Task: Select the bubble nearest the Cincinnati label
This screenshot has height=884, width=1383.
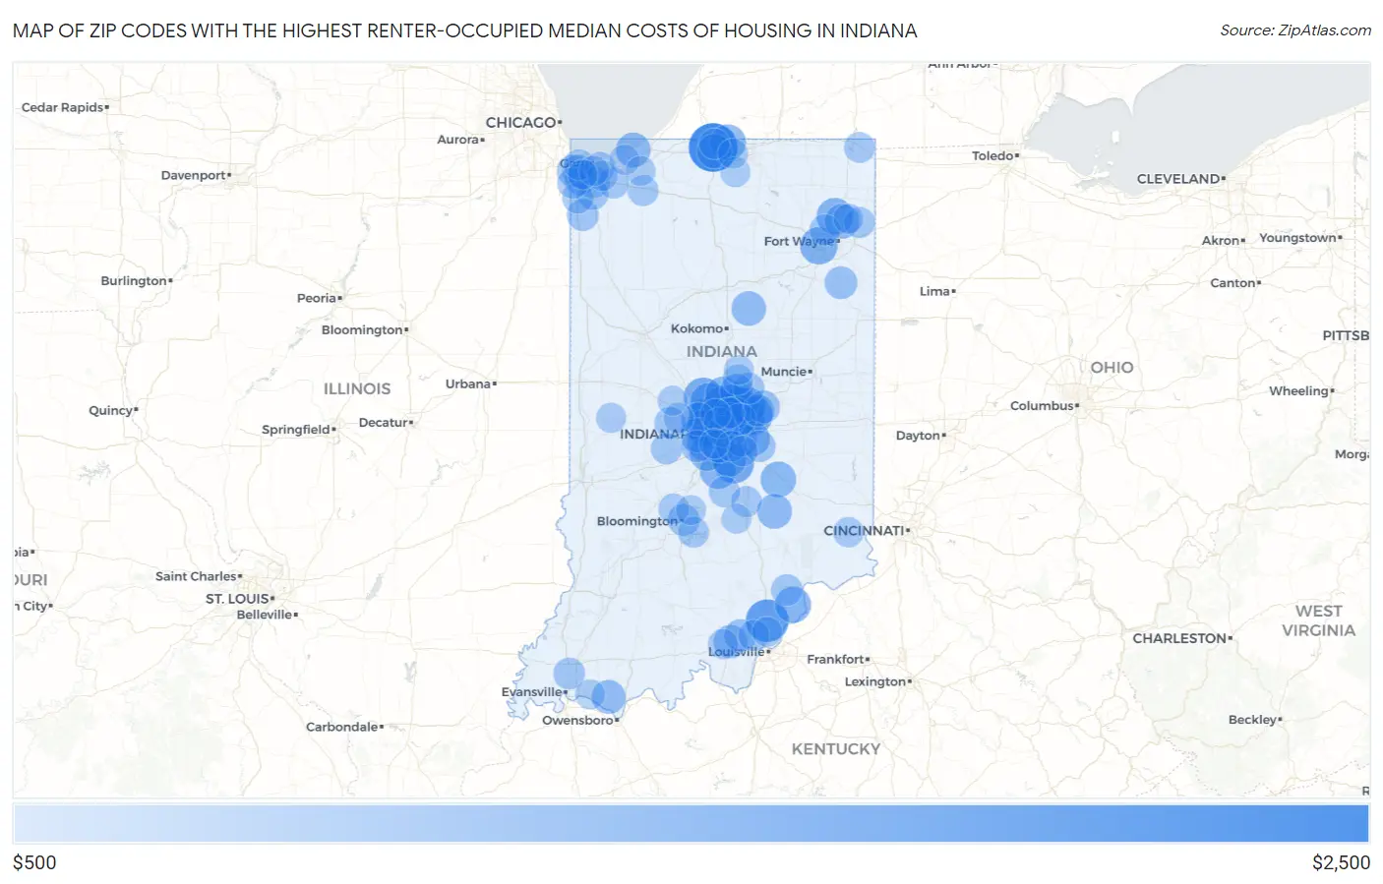Action: pyautogui.click(x=848, y=532)
